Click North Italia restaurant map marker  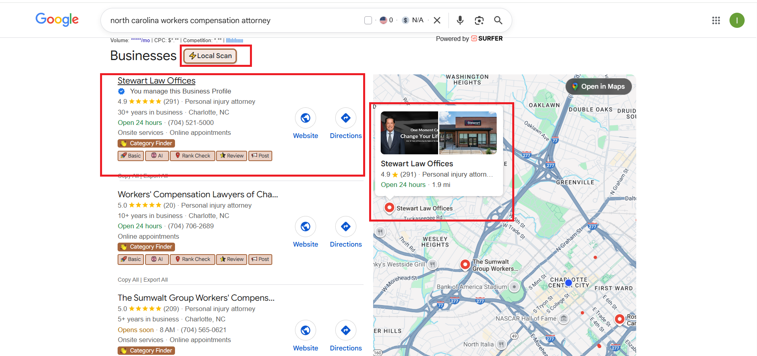pos(501,344)
